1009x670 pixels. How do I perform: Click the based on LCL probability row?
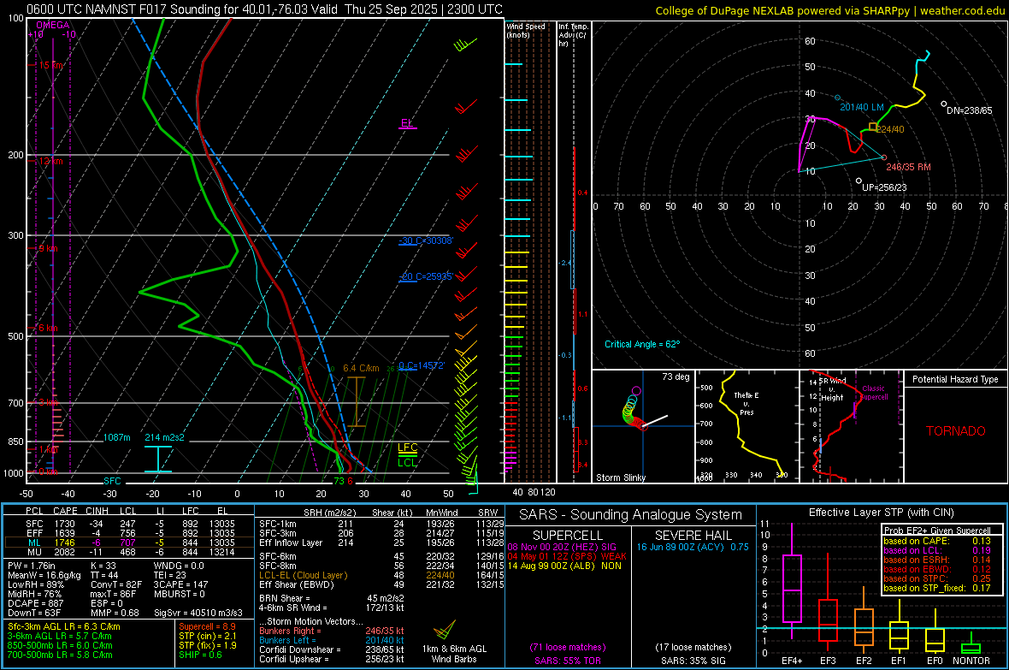click(937, 550)
